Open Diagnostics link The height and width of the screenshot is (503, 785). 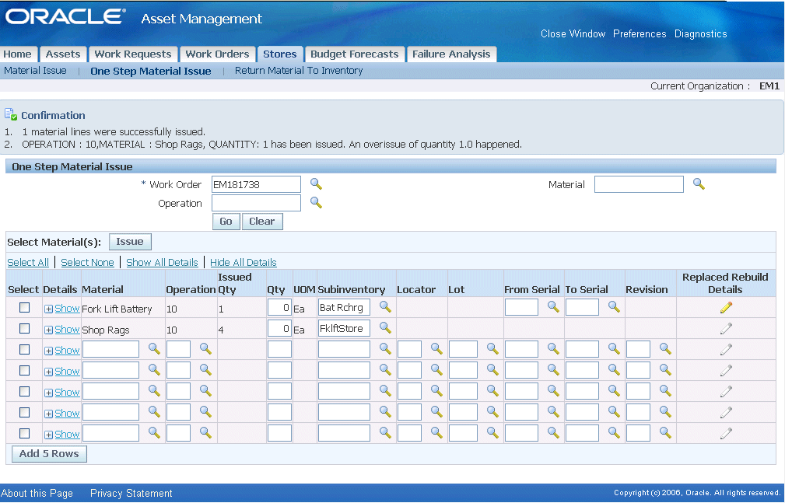coord(700,33)
